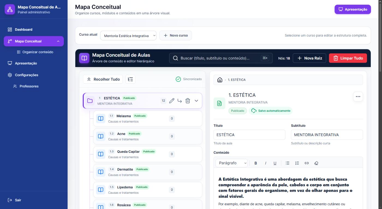Go to the home breadcrumb icon
Screen dimensions: 382x209
220,80
